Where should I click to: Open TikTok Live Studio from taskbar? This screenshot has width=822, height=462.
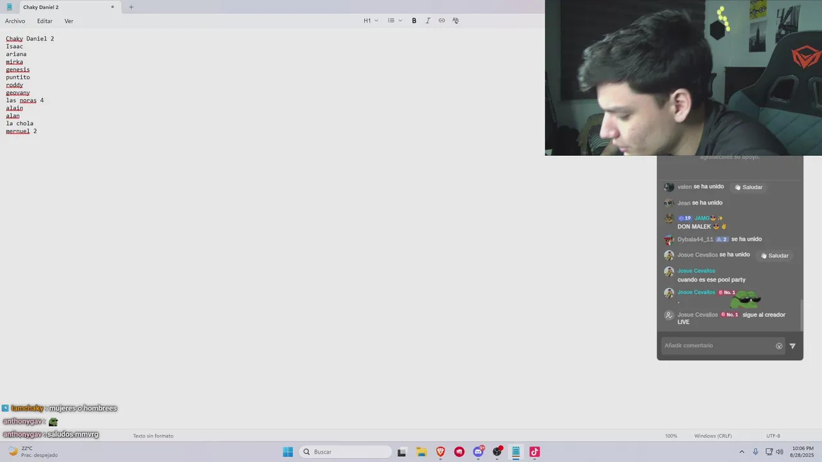point(534,452)
